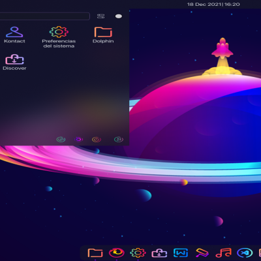The height and width of the screenshot is (261, 261).
Task: Launch the blue W writer app in dock
Action: (x=181, y=253)
